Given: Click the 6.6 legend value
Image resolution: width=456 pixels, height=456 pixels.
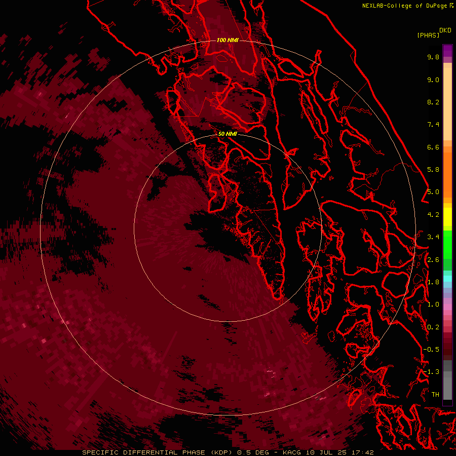Looking at the screenshot, I should tap(433, 147).
